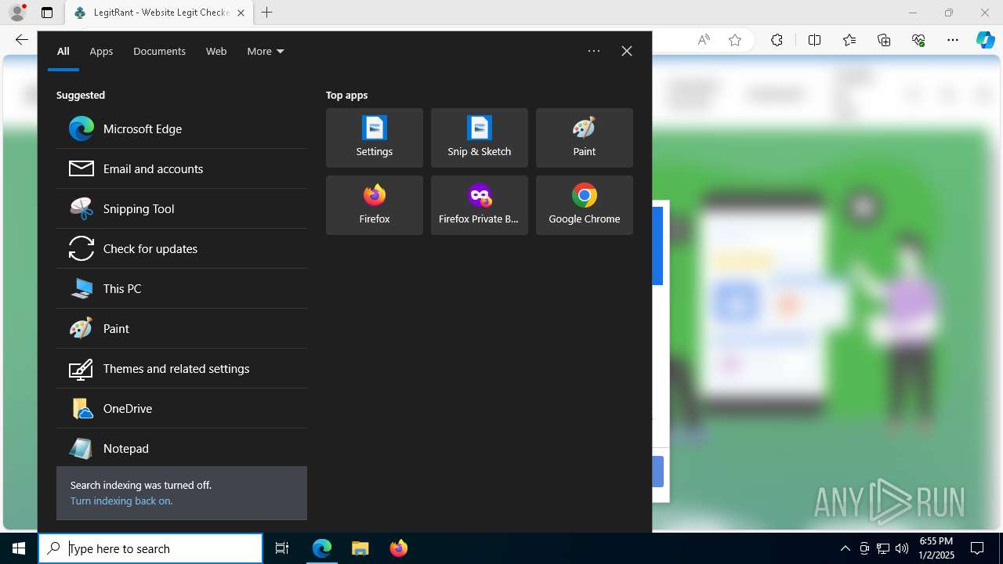Click Turn indexing back on link
The width and height of the screenshot is (1003, 564).
[x=121, y=501]
